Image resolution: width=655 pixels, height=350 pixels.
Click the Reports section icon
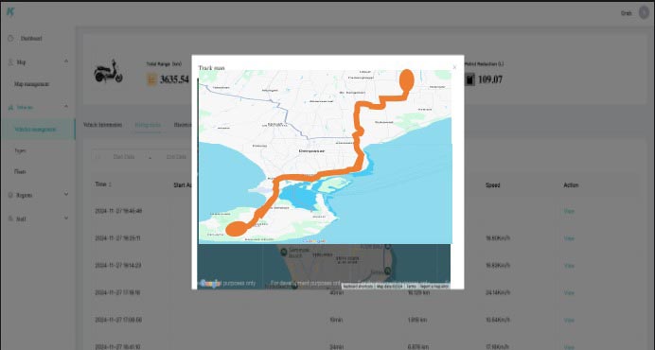[x=10, y=195]
